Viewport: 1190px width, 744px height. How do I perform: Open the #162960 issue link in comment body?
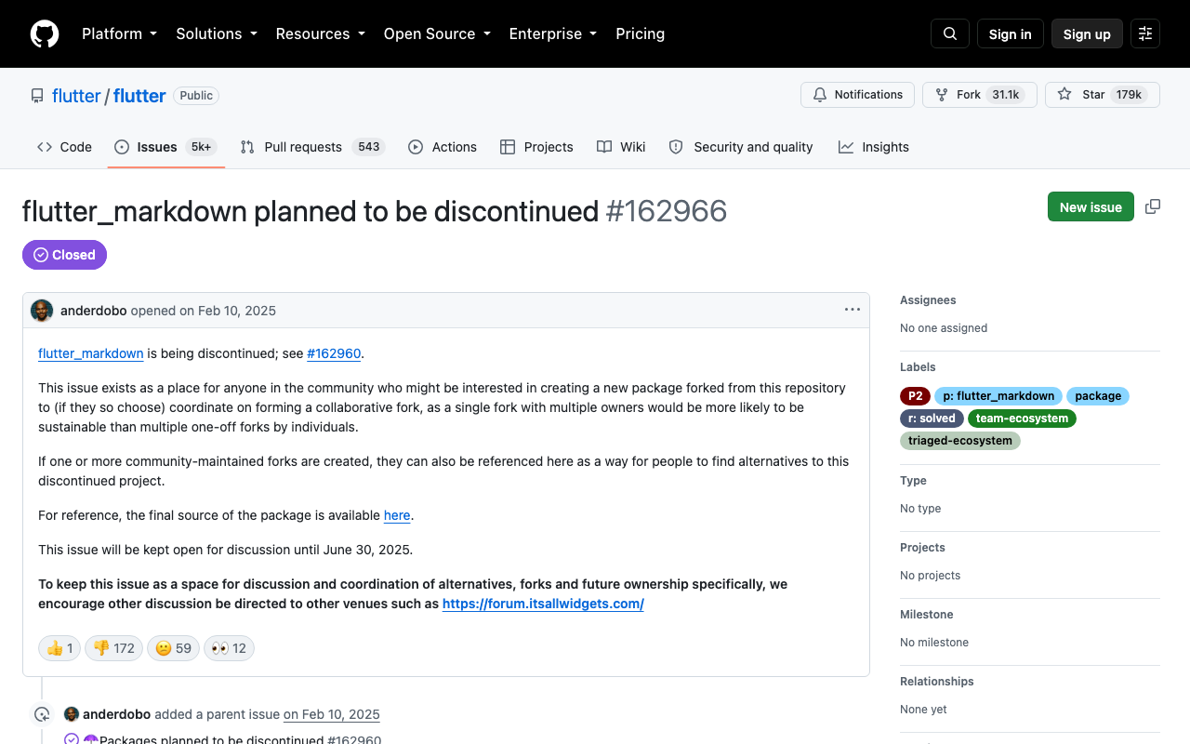(x=334, y=353)
